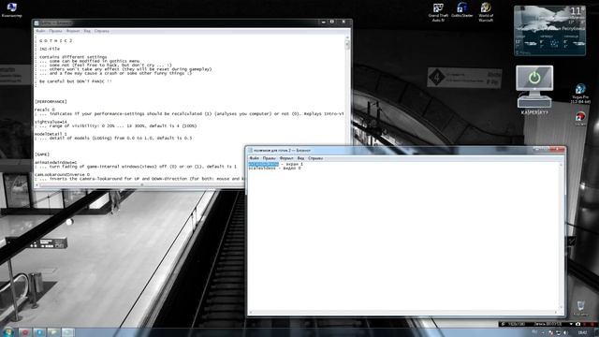Screen dimensions: 599x337
Task: Click the volume icon in the system tray
Action: tap(565, 333)
